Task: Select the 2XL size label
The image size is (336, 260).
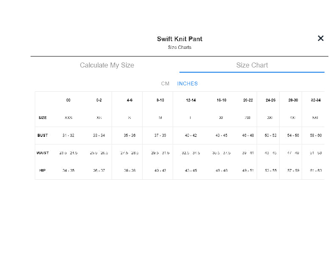Action: pyautogui.click(x=248, y=118)
